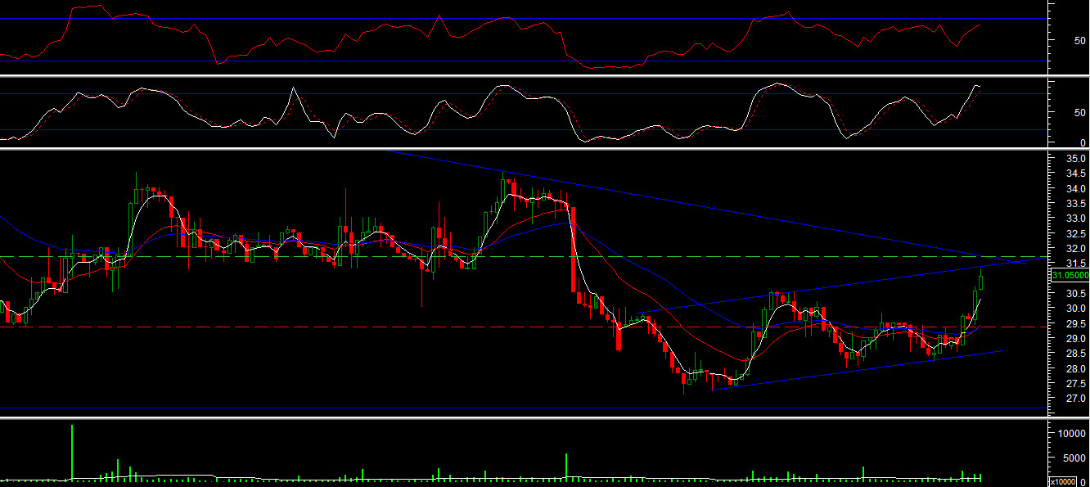
Task: Select the latest green candle near 31
Action: coord(980,278)
